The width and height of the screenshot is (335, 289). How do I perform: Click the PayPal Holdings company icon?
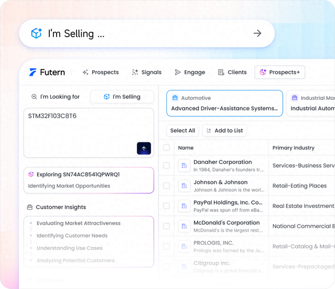184,206
